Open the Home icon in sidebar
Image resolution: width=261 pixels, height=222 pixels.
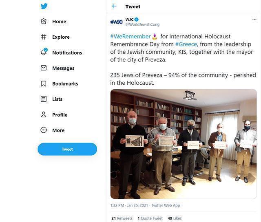[x=44, y=22]
